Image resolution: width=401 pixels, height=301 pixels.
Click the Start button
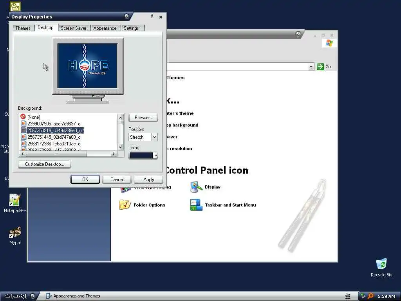(20, 296)
